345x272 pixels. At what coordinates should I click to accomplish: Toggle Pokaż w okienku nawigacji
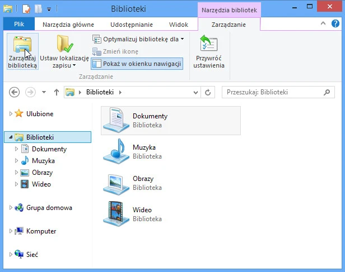tap(137, 64)
